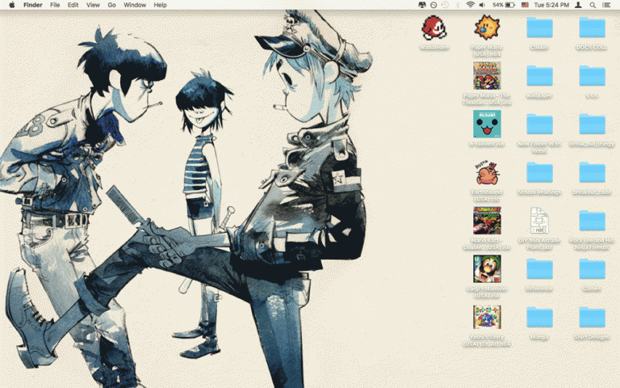Open the 54% battery status menu
This screenshot has width=620, height=388.
click(x=504, y=5)
